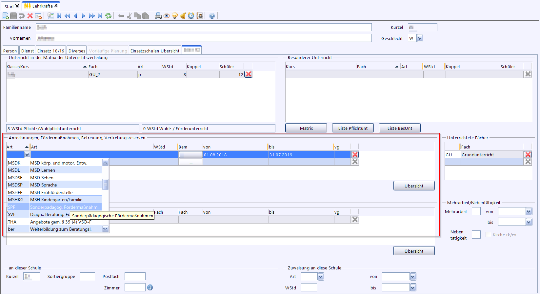Open the Zuweisung bis date dropdown
This screenshot has height=294, width=540.
pos(413,287)
